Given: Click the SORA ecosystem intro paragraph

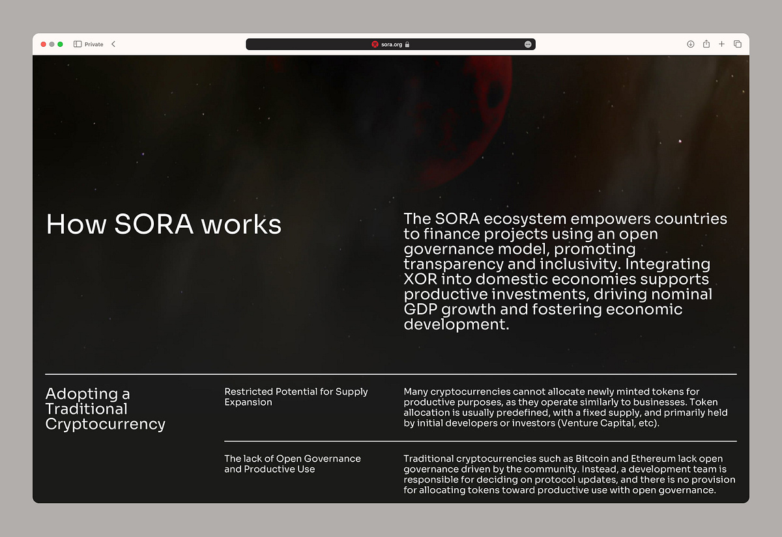Looking at the screenshot, I should coord(565,271).
